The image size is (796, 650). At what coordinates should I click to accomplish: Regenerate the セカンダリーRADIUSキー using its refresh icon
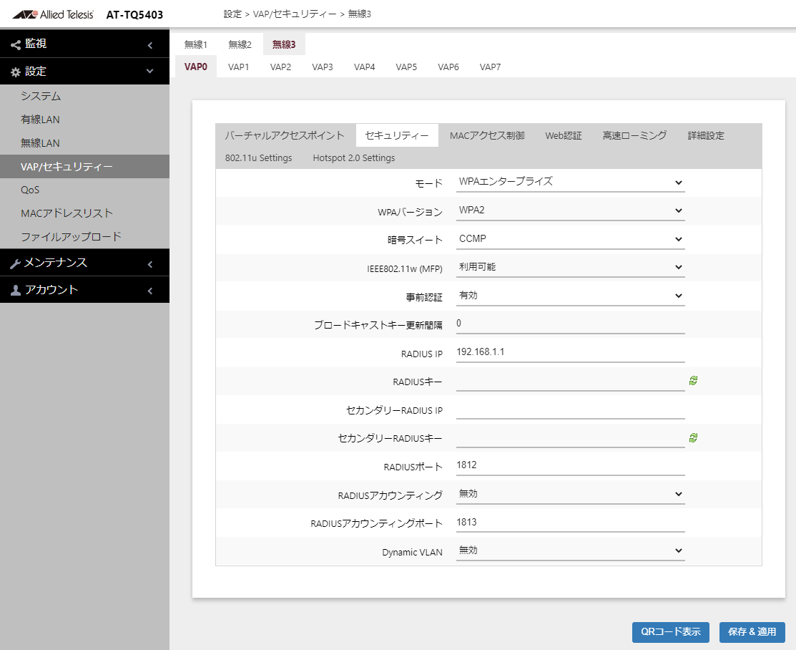click(692, 437)
